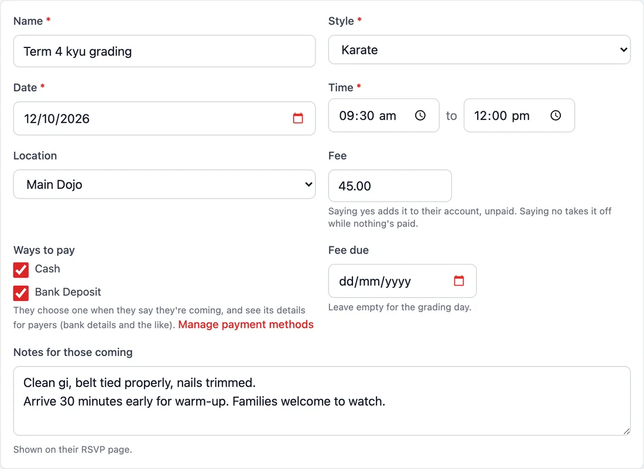Click the Time label
The height and width of the screenshot is (469, 644).
point(341,87)
